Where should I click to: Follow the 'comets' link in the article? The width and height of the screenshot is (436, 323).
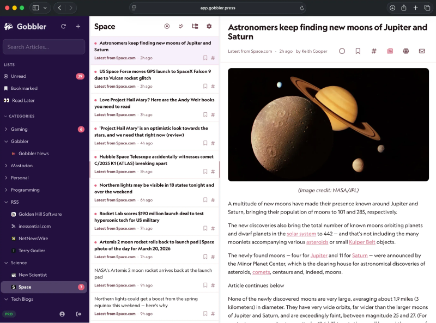[x=261, y=272]
